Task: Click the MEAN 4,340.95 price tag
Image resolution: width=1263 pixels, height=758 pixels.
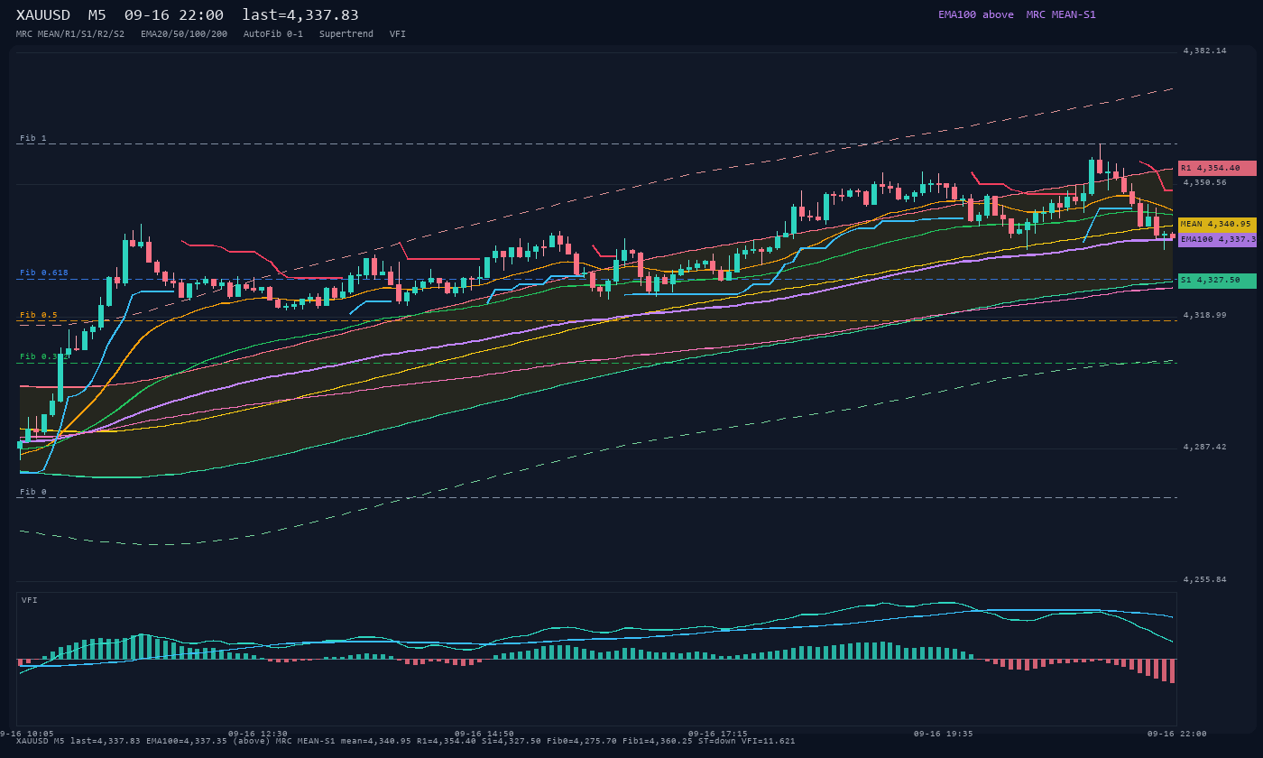Action: [1217, 224]
